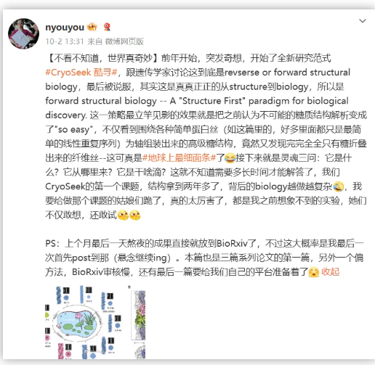Click the post timestamp 10-2 13:31
This screenshot has height=365, width=375.
(65, 41)
